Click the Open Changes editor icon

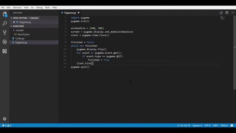[x=221, y=13]
